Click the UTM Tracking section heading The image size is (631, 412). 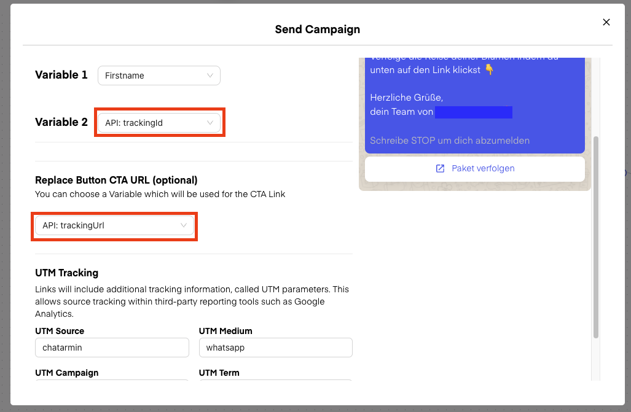(66, 273)
